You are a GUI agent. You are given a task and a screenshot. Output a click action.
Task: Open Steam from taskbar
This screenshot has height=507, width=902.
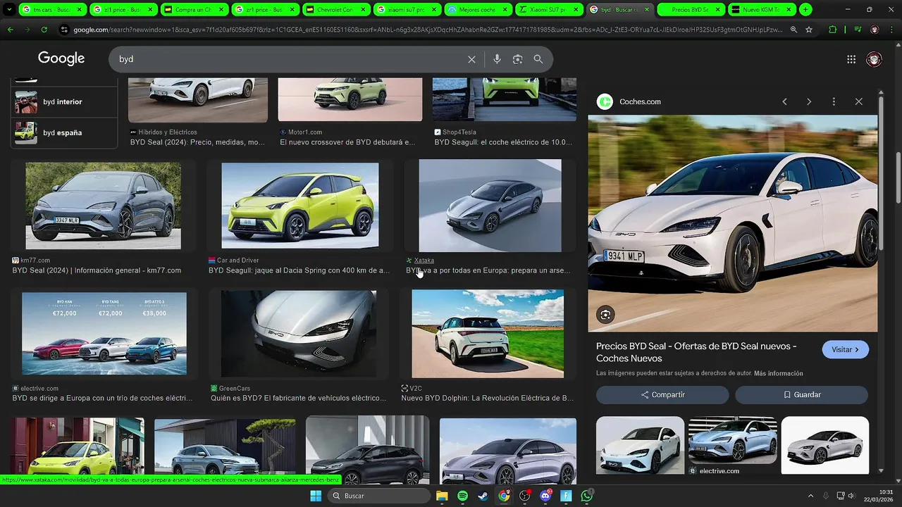[x=483, y=496]
